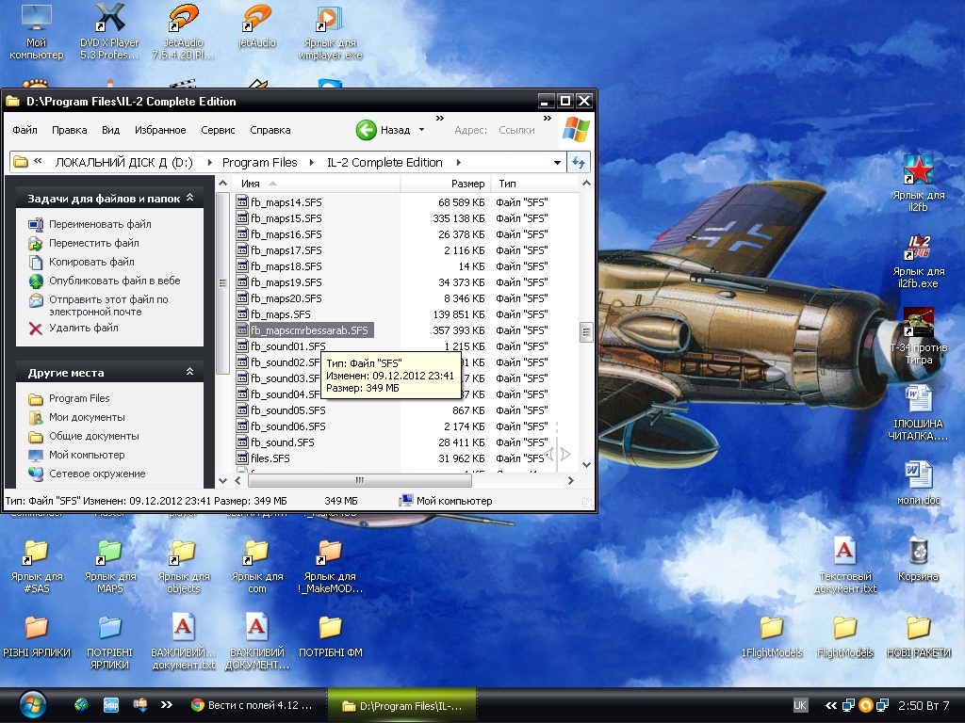Click the file list vertical scrollbar down arrow
965x723 pixels.
pos(586,465)
